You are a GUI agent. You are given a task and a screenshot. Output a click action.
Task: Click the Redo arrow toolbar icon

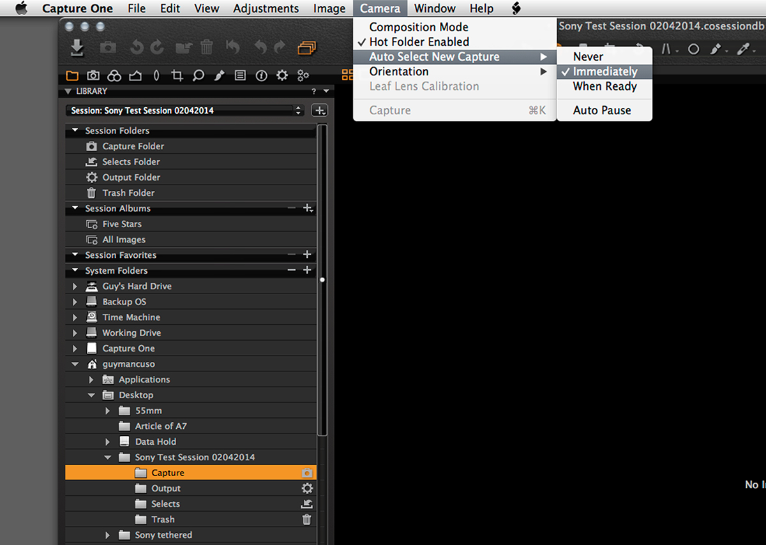[280, 47]
